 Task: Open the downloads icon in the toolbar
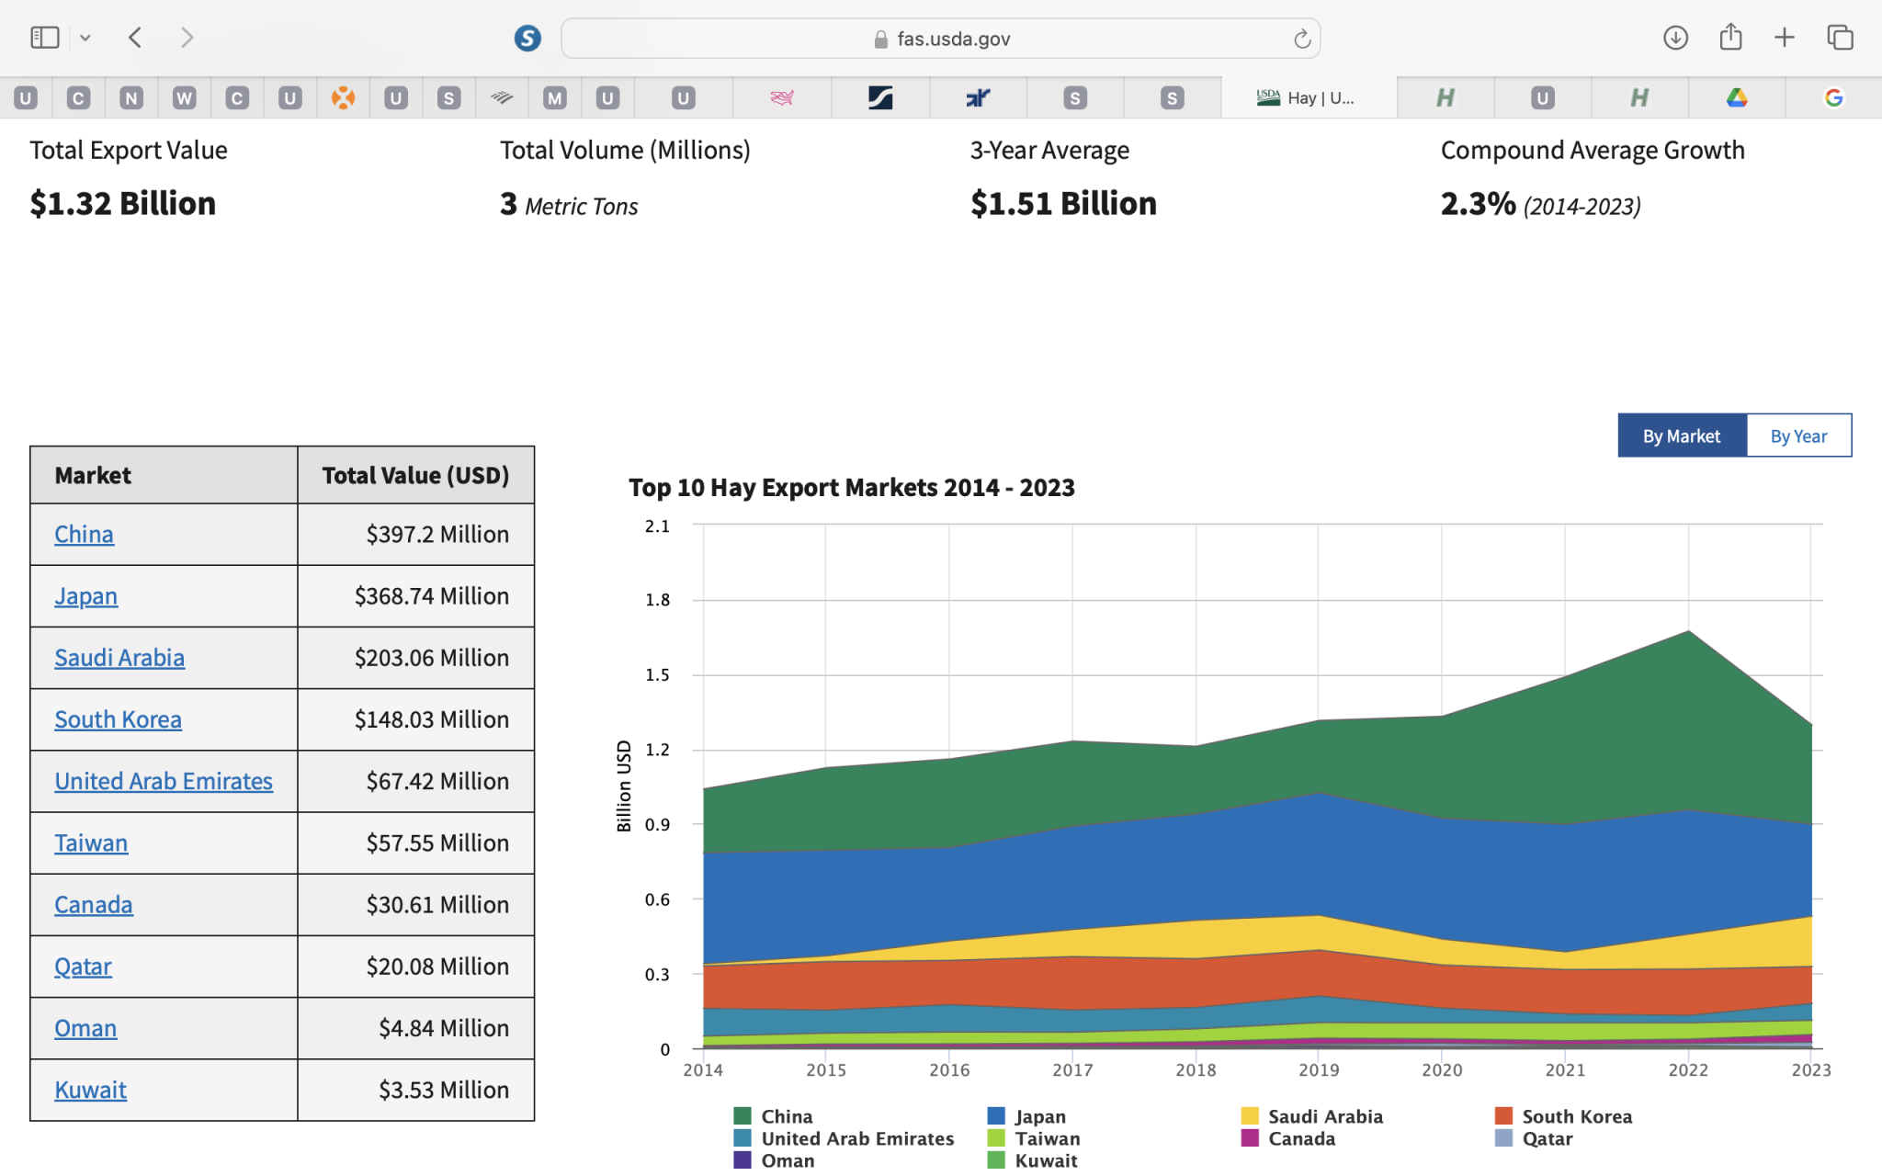click(x=1675, y=38)
